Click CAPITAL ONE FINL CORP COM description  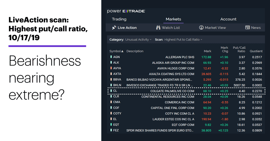point(172,108)
